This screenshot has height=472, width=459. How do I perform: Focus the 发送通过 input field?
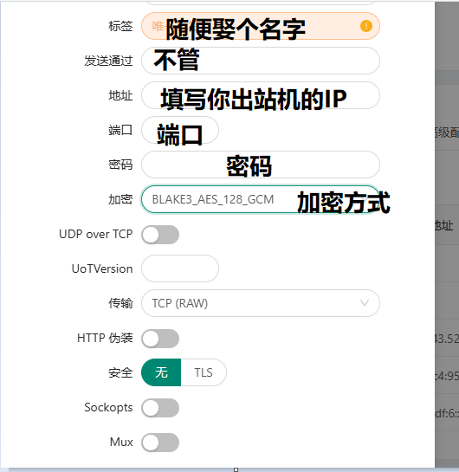click(261, 61)
